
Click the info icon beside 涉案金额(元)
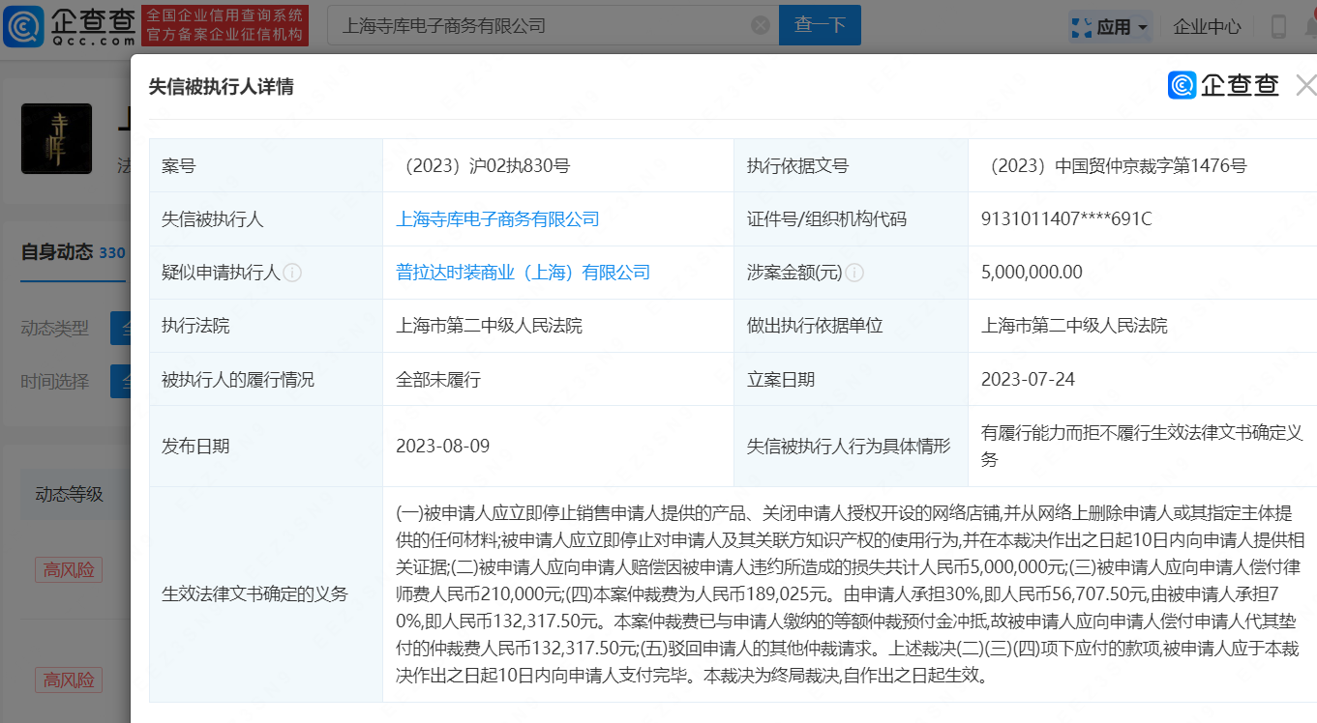pos(854,273)
